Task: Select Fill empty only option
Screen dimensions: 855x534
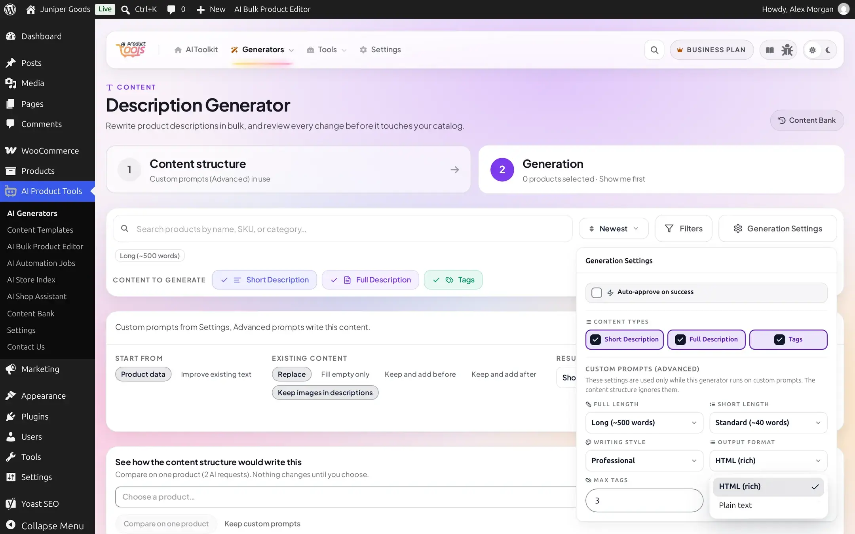Action: click(345, 374)
